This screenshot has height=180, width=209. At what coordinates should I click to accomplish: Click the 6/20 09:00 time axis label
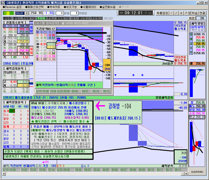tap(63, 170)
